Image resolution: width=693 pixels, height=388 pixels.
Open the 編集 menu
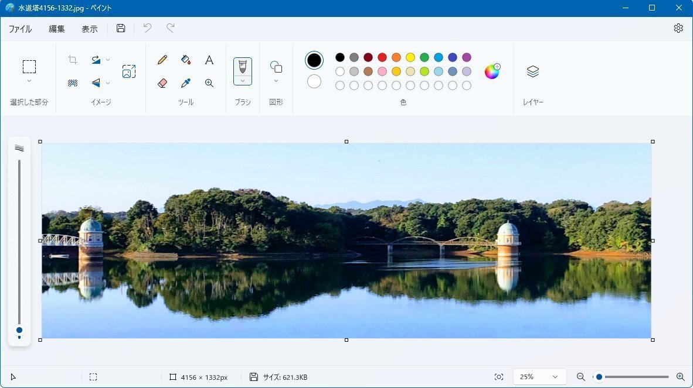click(56, 29)
